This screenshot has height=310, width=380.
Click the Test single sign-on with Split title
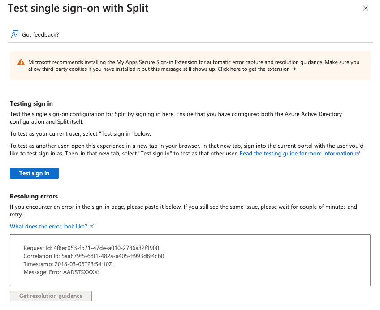[78, 8]
